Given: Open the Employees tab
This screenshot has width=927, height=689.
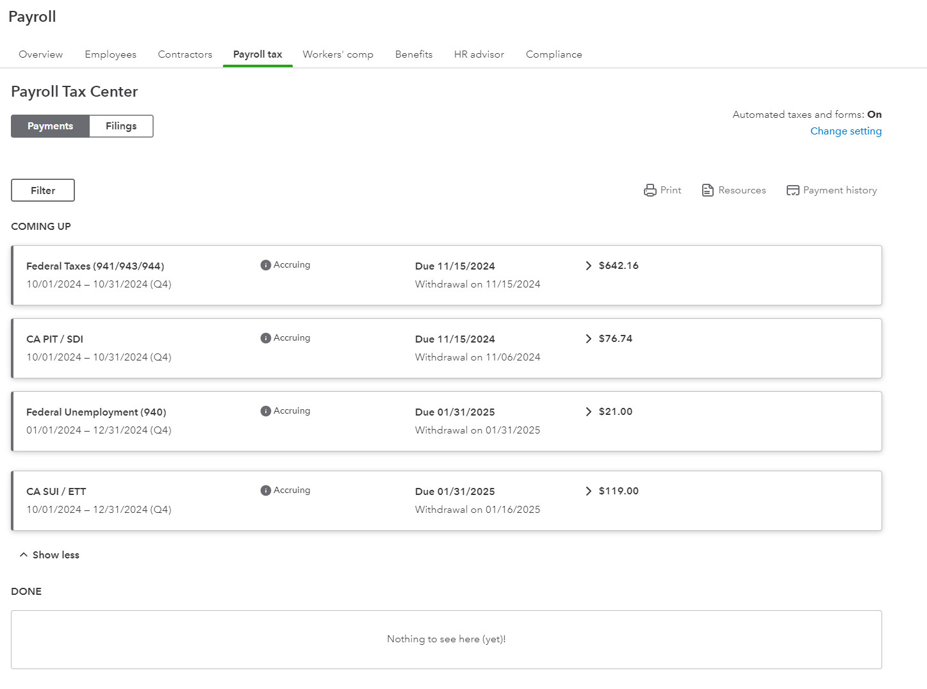Looking at the screenshot, I should pyautogui.click(x=110, y=54).
